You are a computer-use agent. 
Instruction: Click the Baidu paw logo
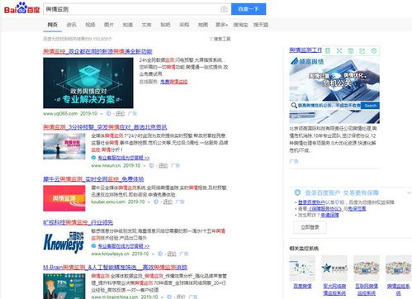[x=22, y=8]
